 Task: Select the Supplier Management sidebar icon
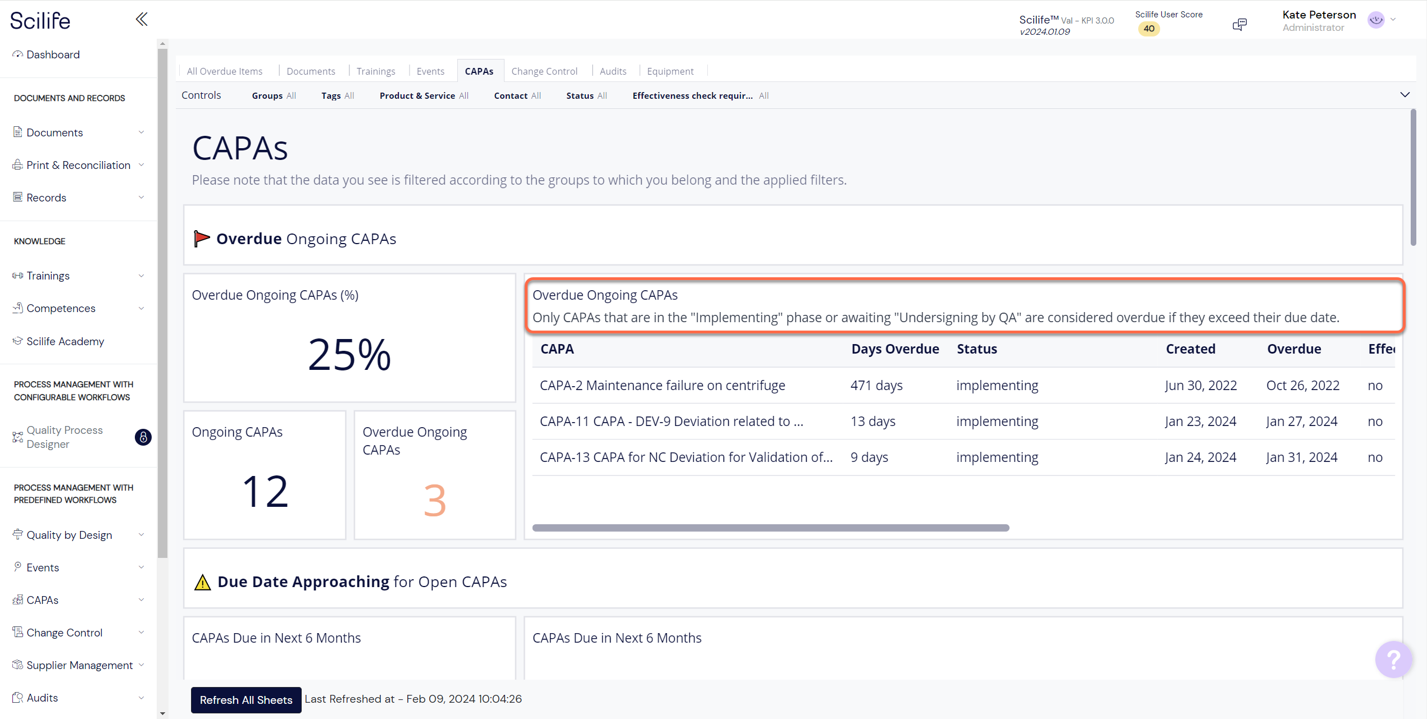pos(17,664)
